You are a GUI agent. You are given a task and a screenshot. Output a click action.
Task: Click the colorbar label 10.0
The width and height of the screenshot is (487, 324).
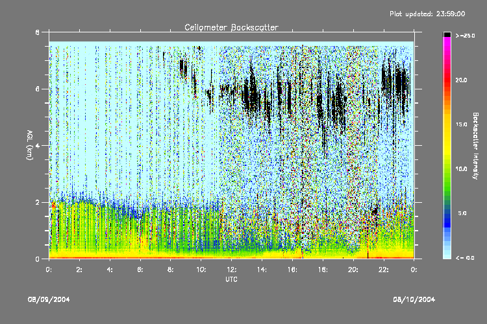click(x=461, y=169)
